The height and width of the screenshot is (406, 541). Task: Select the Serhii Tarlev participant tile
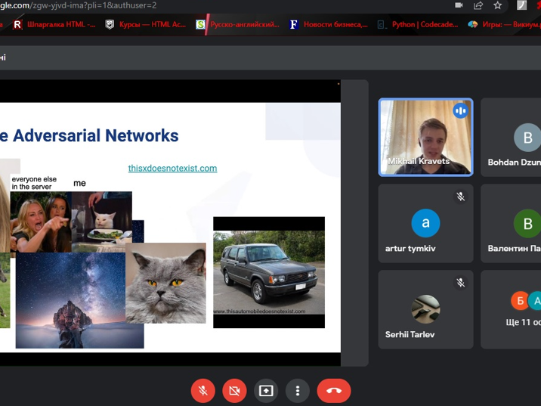(425, 309)
